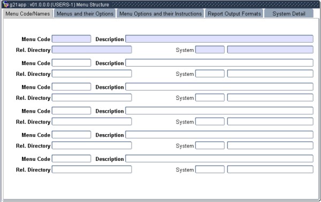Click the first row System code field
This screenshot has width=321, height=202.
[x=210, y=50]
